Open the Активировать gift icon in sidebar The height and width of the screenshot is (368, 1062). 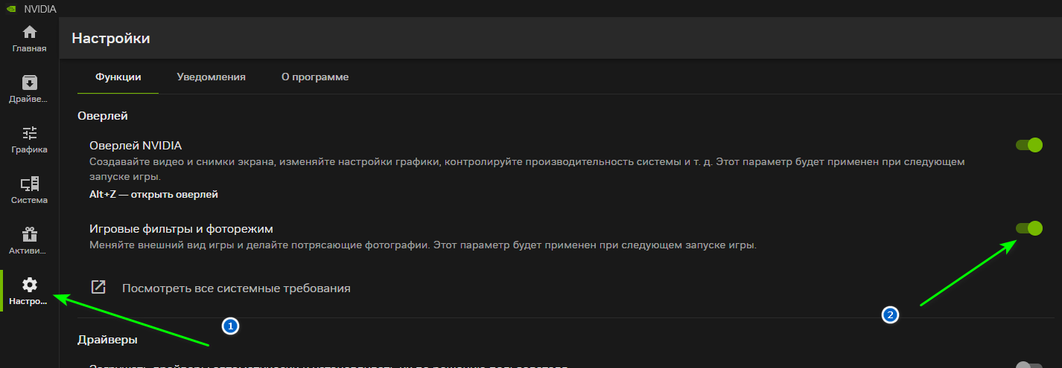coord(29,234)
